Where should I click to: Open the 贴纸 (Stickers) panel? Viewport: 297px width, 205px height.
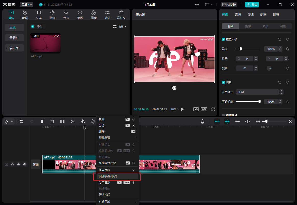[52, 15]
